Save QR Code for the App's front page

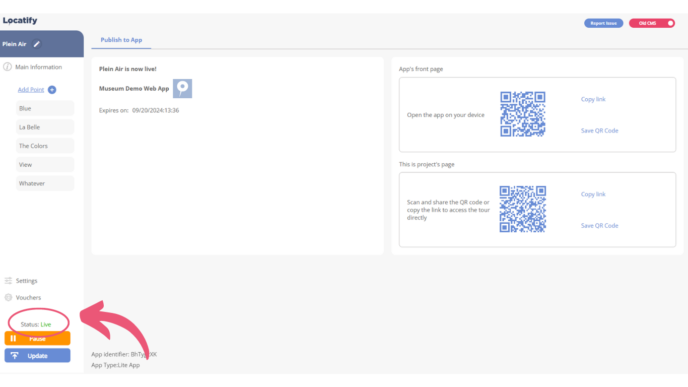(x=599, y=131)
